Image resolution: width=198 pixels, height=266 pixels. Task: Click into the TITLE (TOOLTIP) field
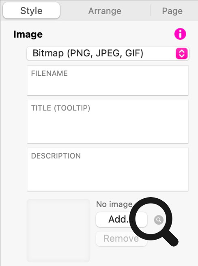[x=108, y=122]
